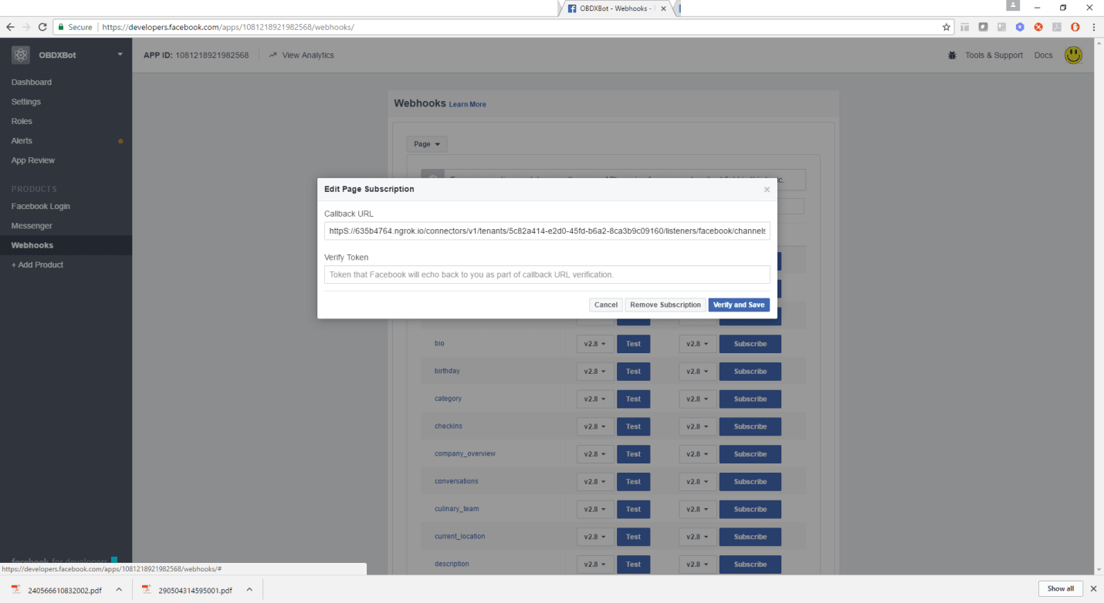The image size is (1104, 603).
Task: Click the blue hexagon extension icon
Action: (1019, 26)
